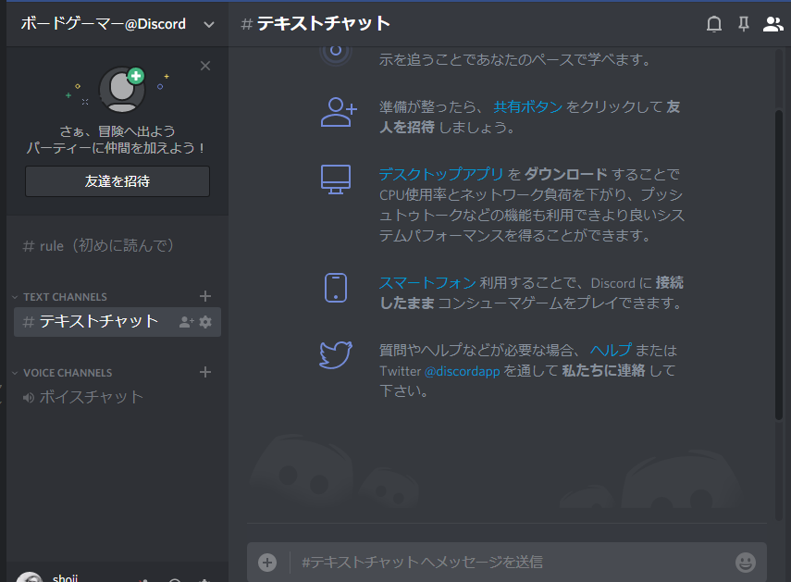Click the 共有ボタン link
Viewport: 791px width, 582px height.
coord(527,106)
